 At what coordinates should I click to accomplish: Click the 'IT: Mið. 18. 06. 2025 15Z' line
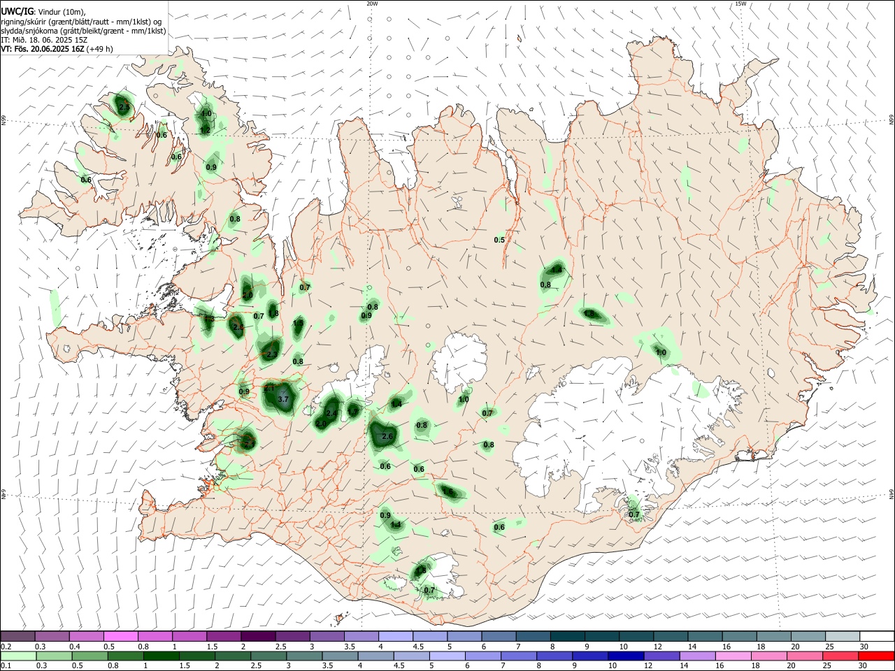point(44,40)
